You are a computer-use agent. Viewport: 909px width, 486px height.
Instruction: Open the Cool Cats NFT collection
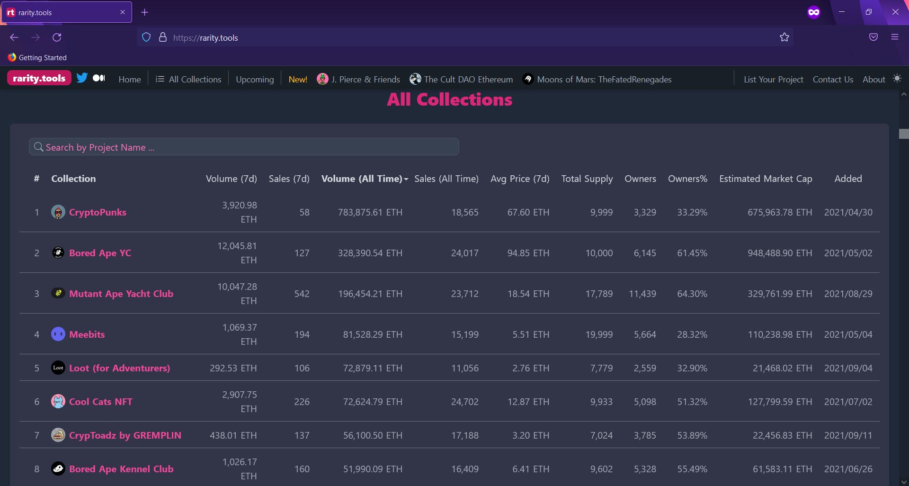click(x=101, y=402)
